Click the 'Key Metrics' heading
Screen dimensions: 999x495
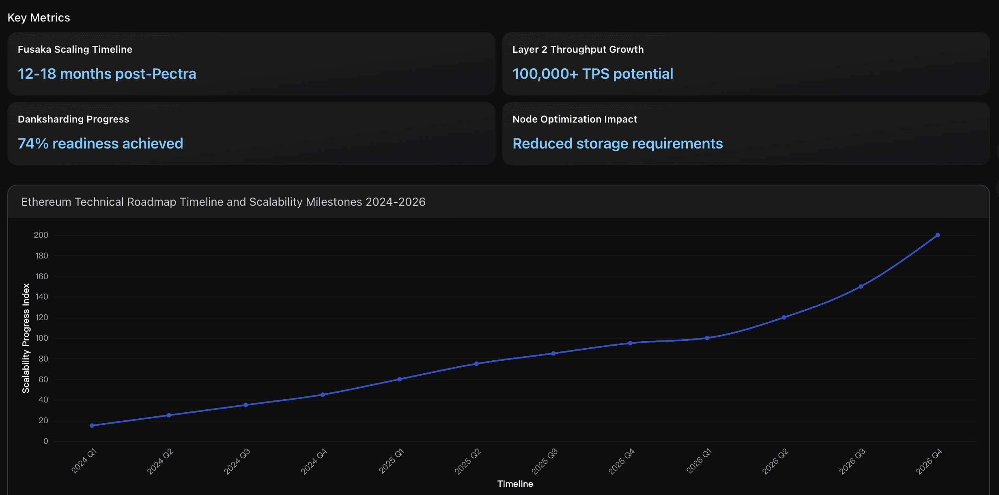click(x=39, y=18)
